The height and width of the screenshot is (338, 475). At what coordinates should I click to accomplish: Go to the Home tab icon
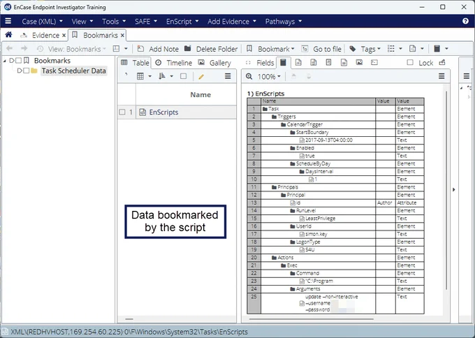click(x=8, y=35)
